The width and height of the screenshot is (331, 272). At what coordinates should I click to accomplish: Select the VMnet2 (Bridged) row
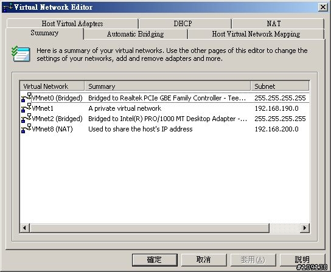click(165, 119)
